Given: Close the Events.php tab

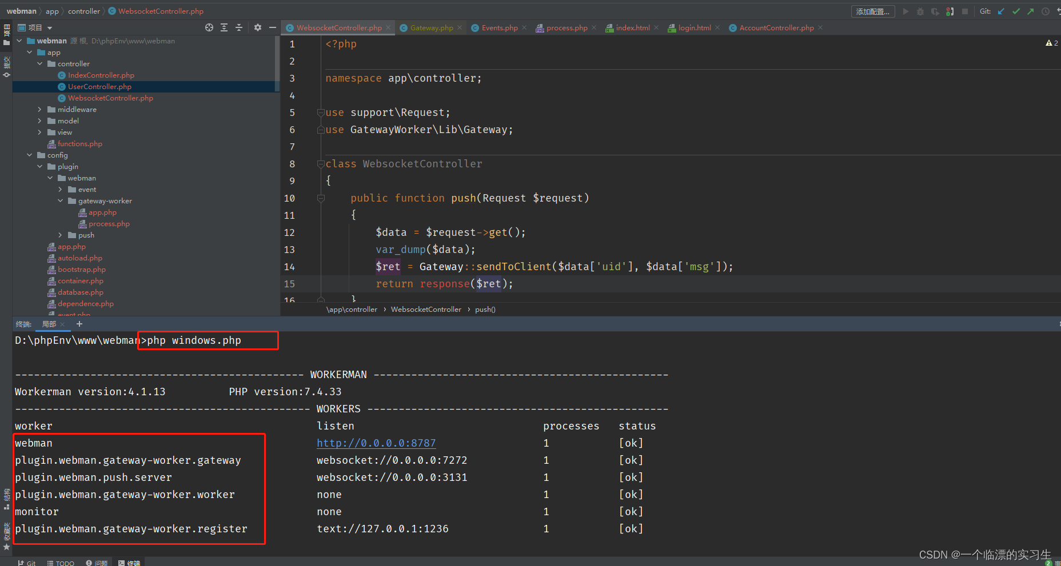Looking at the screenshot, I should 524,27.
